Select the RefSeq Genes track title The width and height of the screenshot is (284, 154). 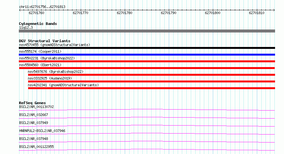coord(33,103)
